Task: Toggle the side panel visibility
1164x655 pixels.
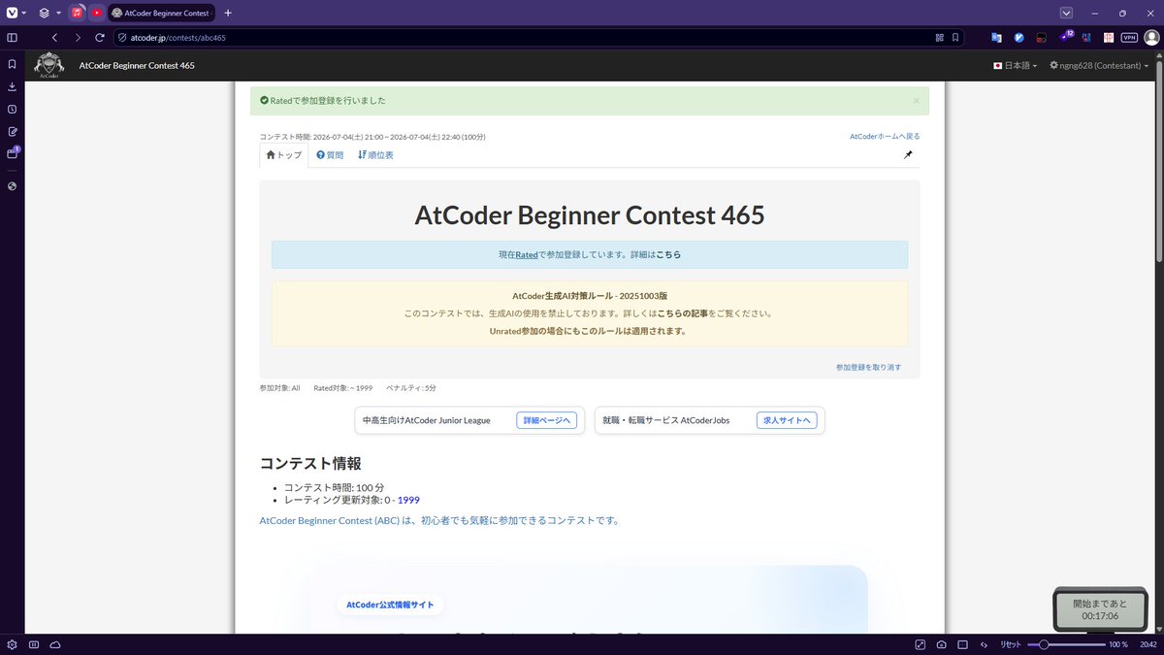Action: 12,38
